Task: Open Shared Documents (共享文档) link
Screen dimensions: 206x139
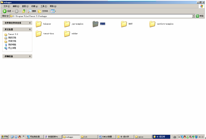Action: [x=10, y=41]
